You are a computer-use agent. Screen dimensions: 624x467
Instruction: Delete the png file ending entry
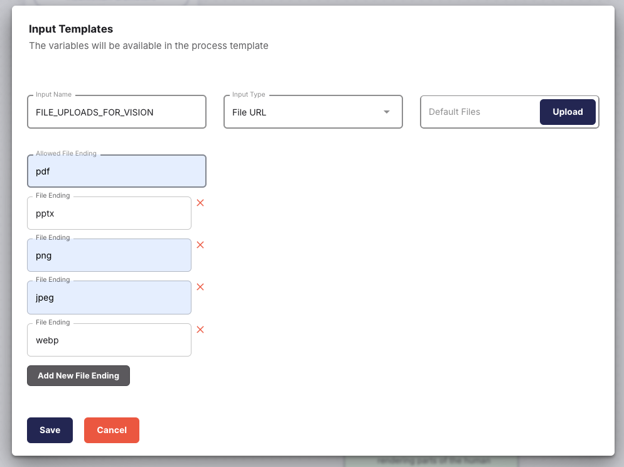coord(200,245)
